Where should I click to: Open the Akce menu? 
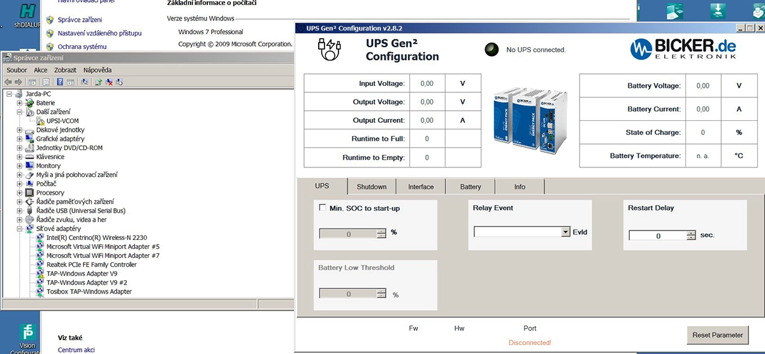pyautogui.click(x=41, y=69)
